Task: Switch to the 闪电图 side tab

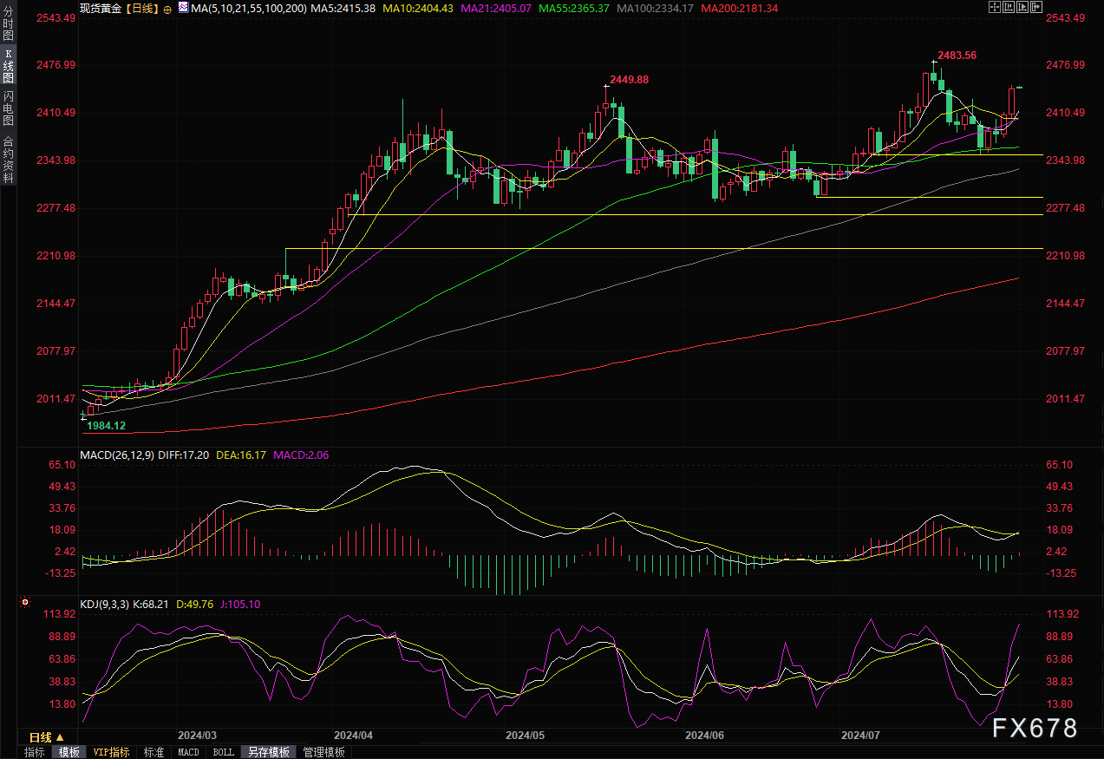Action: pyautogui.click(x=9, y=108)
